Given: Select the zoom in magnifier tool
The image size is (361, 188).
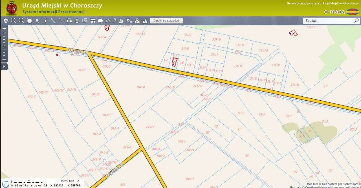Looking at the screenshot, I should click(x=14, y=21).
